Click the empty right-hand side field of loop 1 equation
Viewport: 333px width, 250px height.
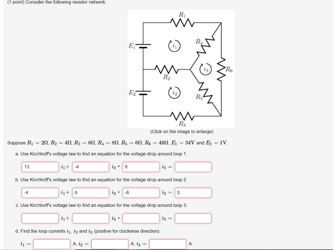click(193, 167)
